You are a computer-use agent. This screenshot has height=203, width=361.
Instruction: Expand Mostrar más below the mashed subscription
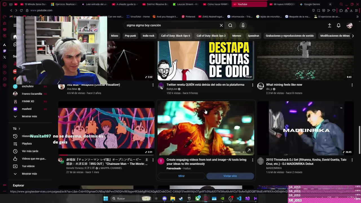point(29,116)
